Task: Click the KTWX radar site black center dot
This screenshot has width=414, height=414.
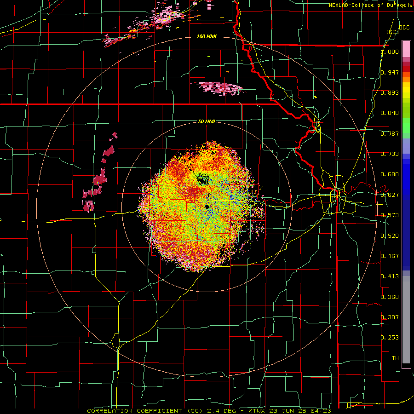Action: 207,207
